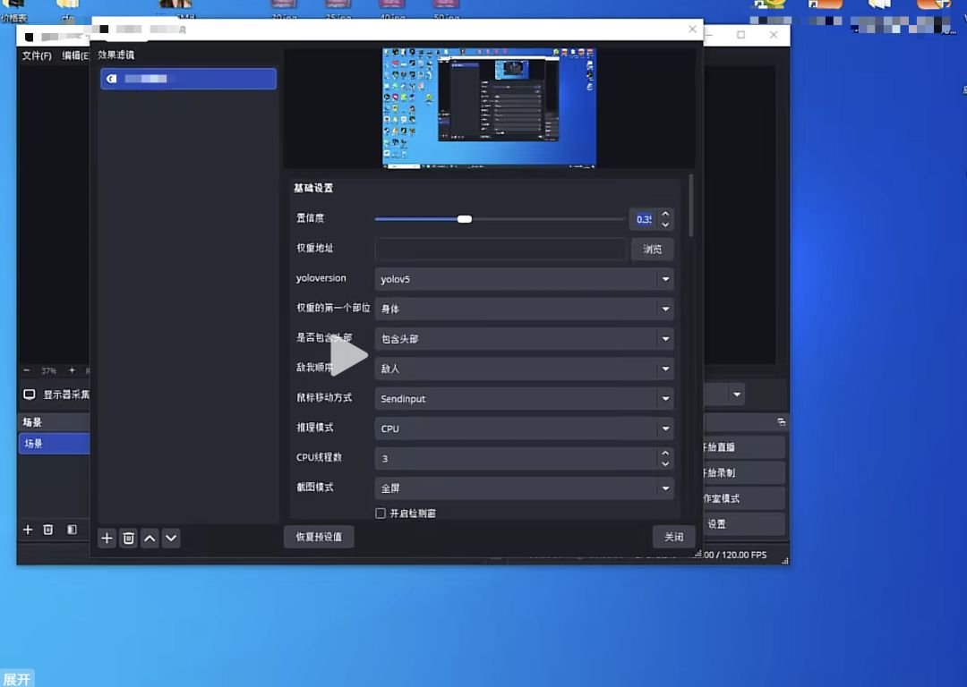Viewport: 967px width, 687px height.
Task: Open 文件(F) menu in OBS
Action: (37, 55)
